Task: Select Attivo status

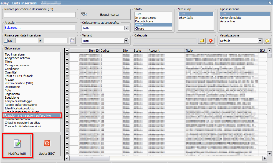Action: pyautogui.click(x=153, y=25)
